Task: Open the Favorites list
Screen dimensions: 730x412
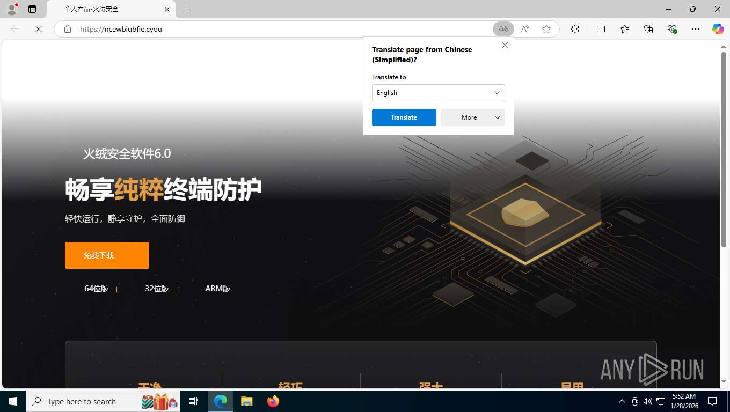Action: click(x=625, y=29)
